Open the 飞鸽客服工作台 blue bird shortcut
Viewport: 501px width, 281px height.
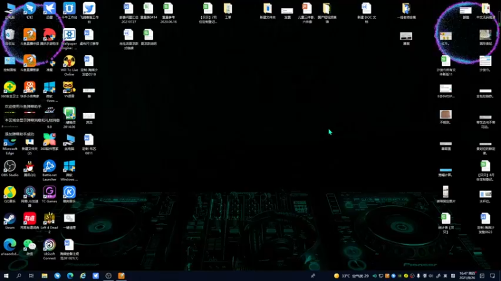(89, 12)
